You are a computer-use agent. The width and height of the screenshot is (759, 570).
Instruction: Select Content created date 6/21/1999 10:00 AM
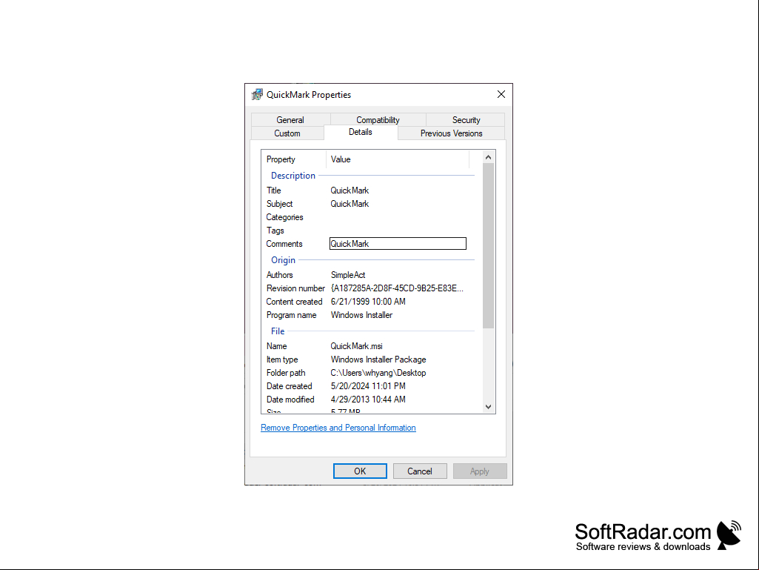(x=368, y=302)
